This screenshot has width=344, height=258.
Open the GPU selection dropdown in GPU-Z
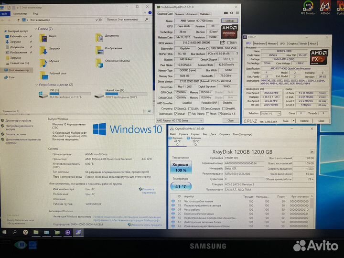click(180, 120)
